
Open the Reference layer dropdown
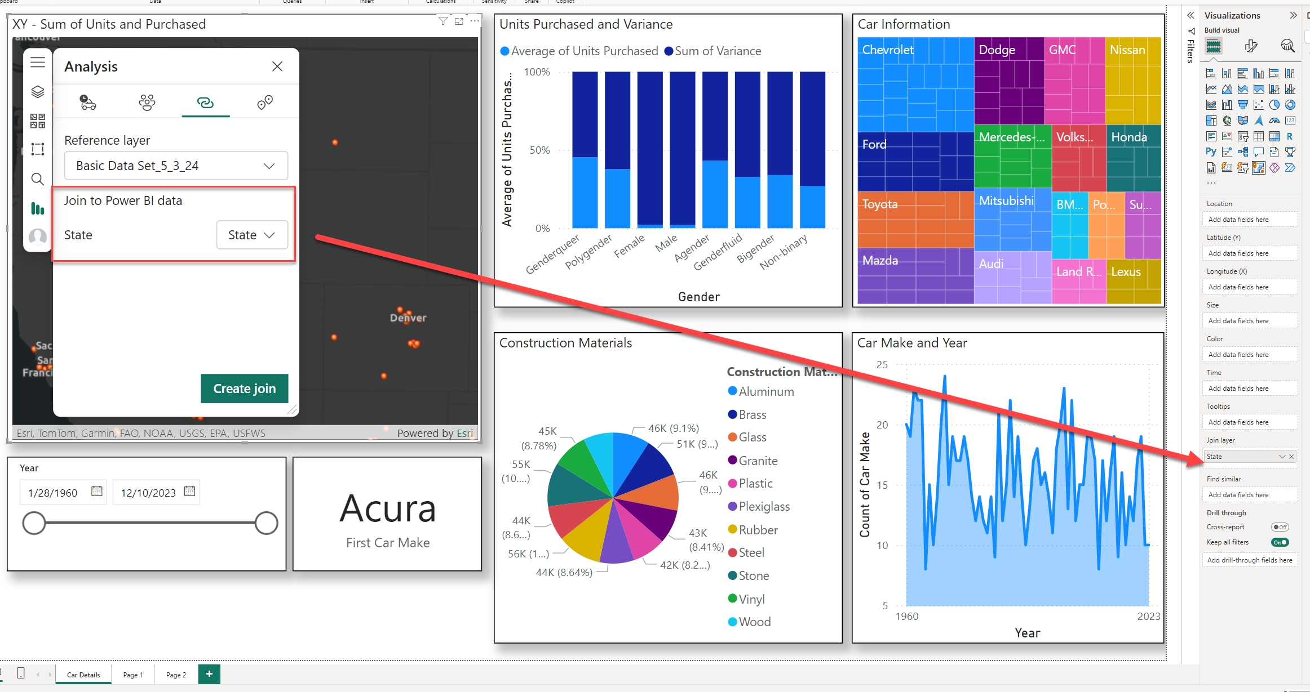269,165
